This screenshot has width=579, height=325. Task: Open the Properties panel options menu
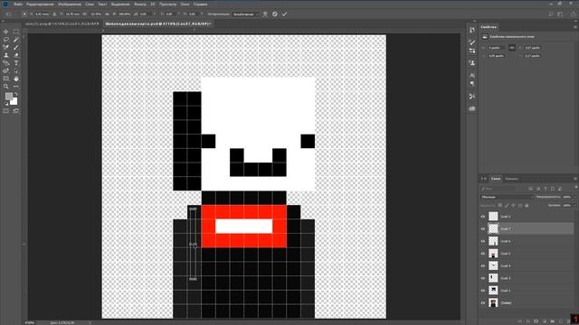tap(575, 27)
